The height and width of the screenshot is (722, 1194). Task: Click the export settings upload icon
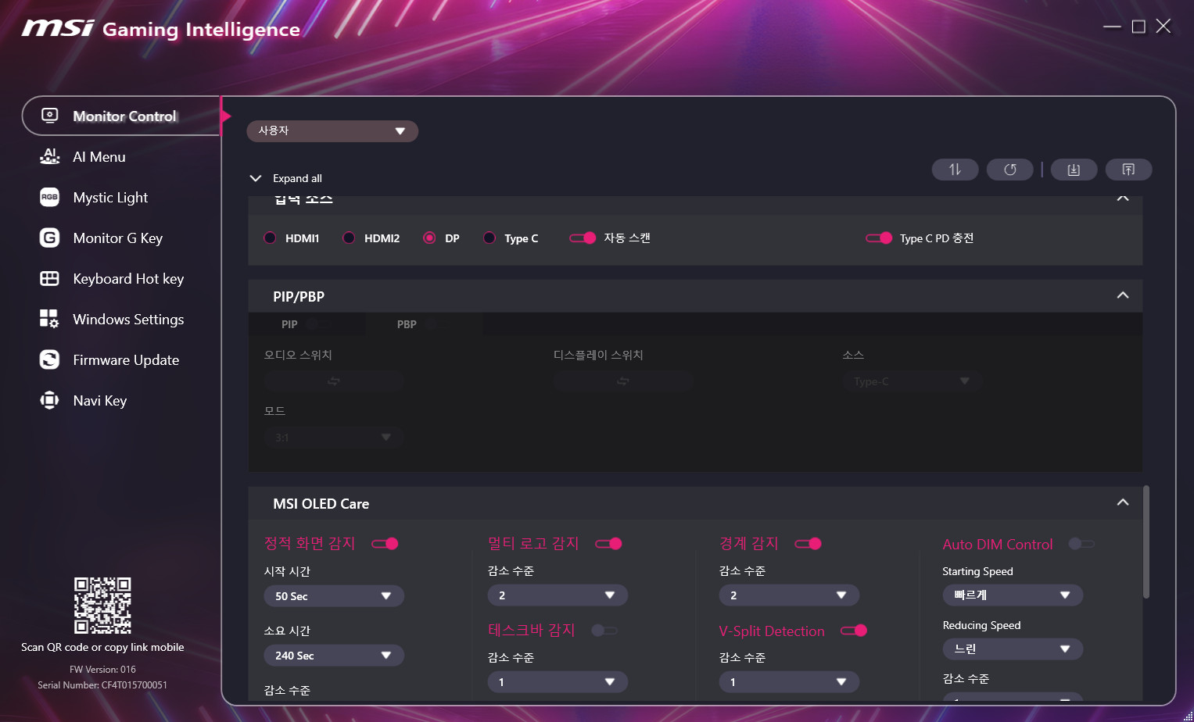tap(1128, 170)
